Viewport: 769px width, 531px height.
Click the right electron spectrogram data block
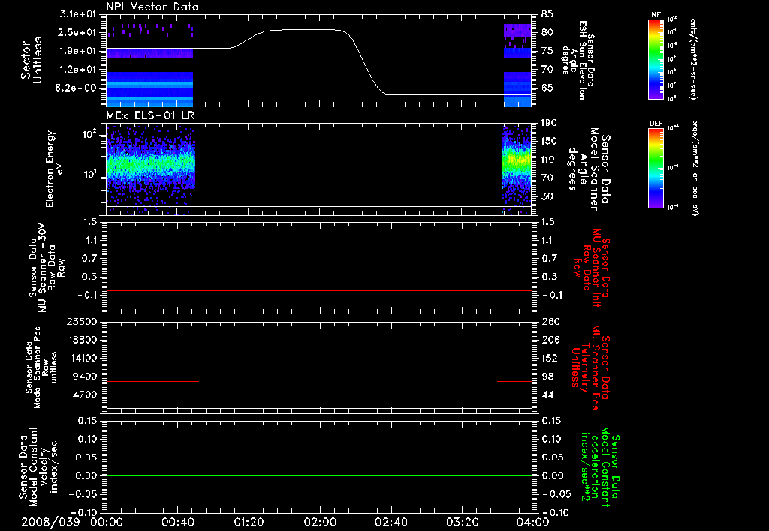[x=517, y=169]
